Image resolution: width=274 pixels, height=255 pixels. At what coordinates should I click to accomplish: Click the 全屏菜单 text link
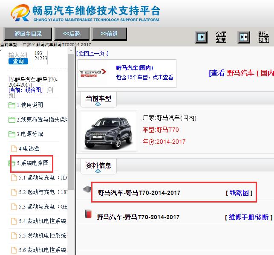click(x=221, y=37)
